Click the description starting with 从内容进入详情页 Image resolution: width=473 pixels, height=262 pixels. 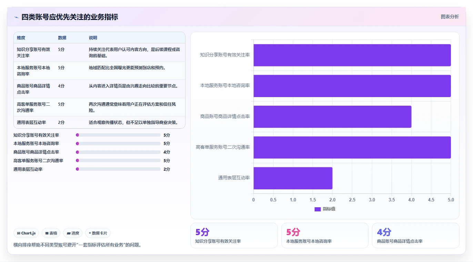point(133,86)
